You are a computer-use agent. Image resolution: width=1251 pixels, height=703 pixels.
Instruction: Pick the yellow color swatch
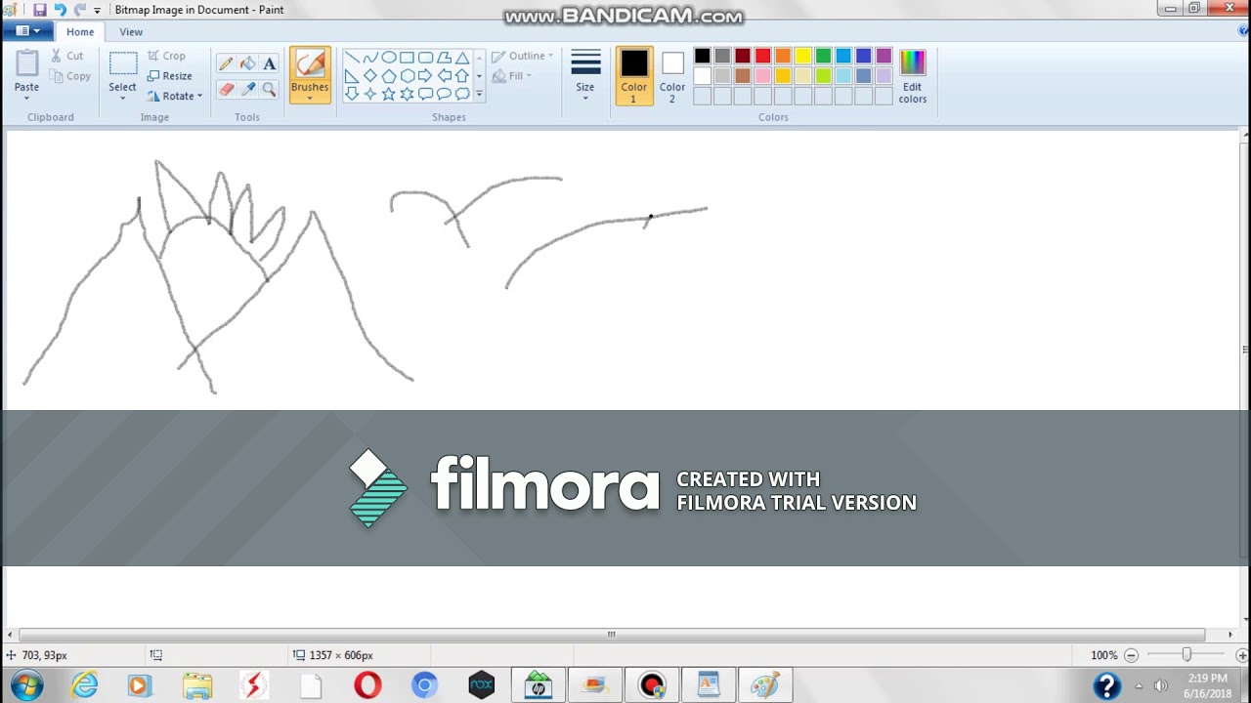[803, 56]
